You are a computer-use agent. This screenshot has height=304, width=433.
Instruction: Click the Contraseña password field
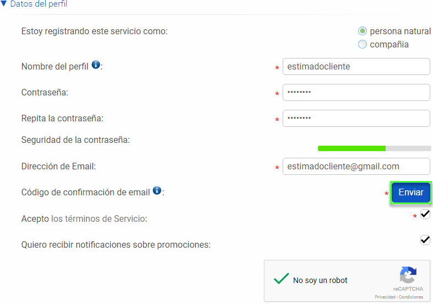(356, 92)
